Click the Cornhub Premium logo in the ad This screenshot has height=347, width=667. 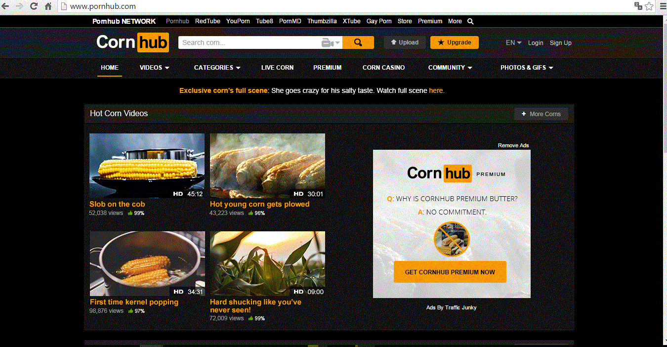[456, 173]
